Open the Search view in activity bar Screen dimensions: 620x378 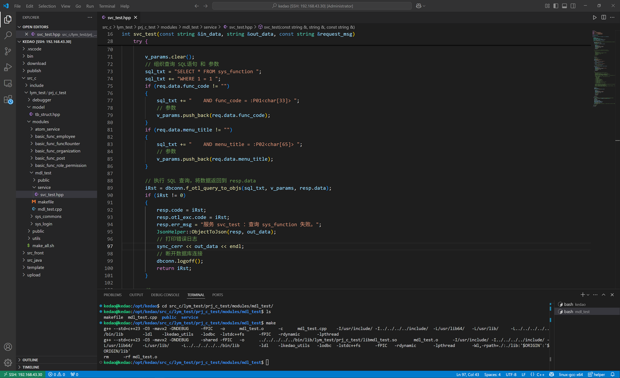(8, 35)
